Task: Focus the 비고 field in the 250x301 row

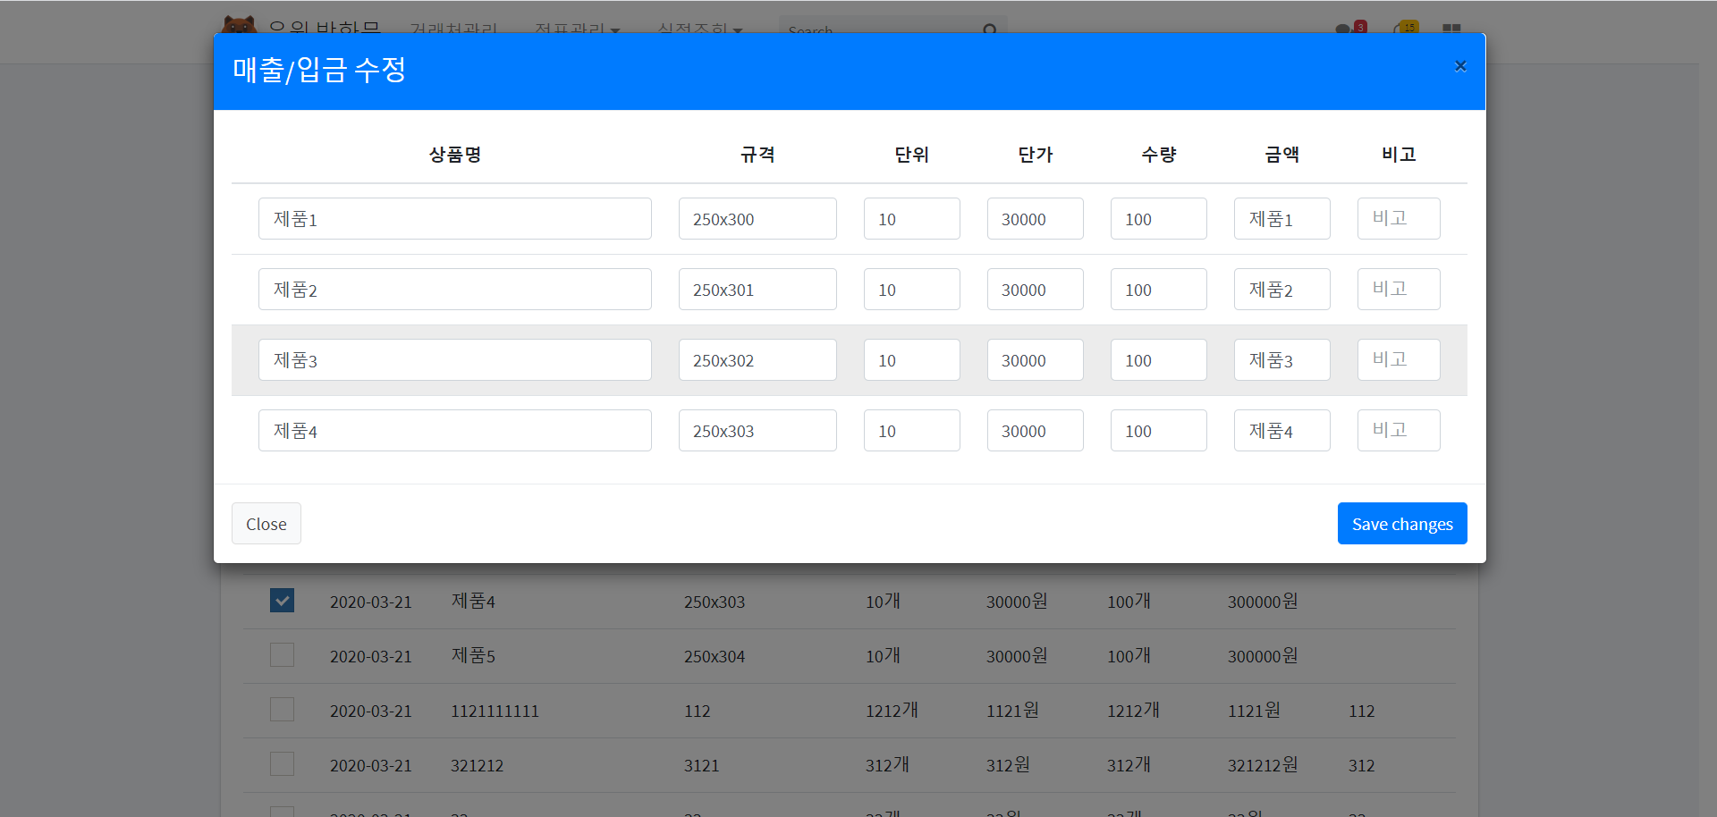Action: coord(1399,290)
